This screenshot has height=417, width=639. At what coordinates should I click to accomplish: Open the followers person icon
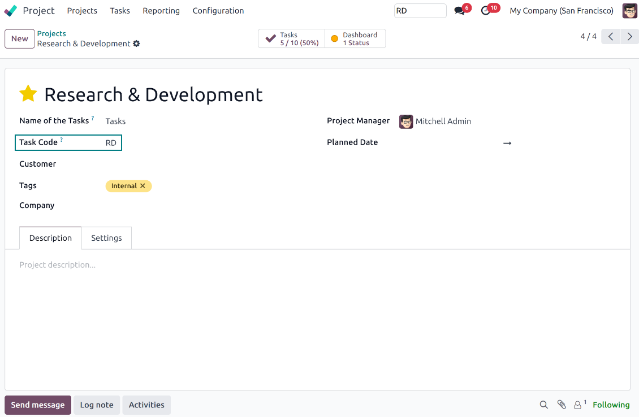pos(578,405)
